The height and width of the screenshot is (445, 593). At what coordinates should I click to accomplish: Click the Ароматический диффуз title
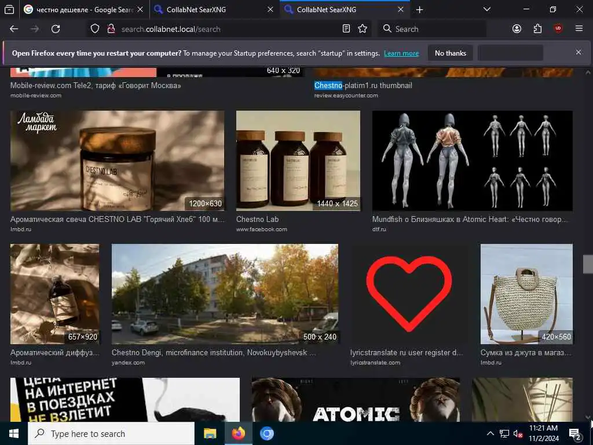(x=55, y=352)
